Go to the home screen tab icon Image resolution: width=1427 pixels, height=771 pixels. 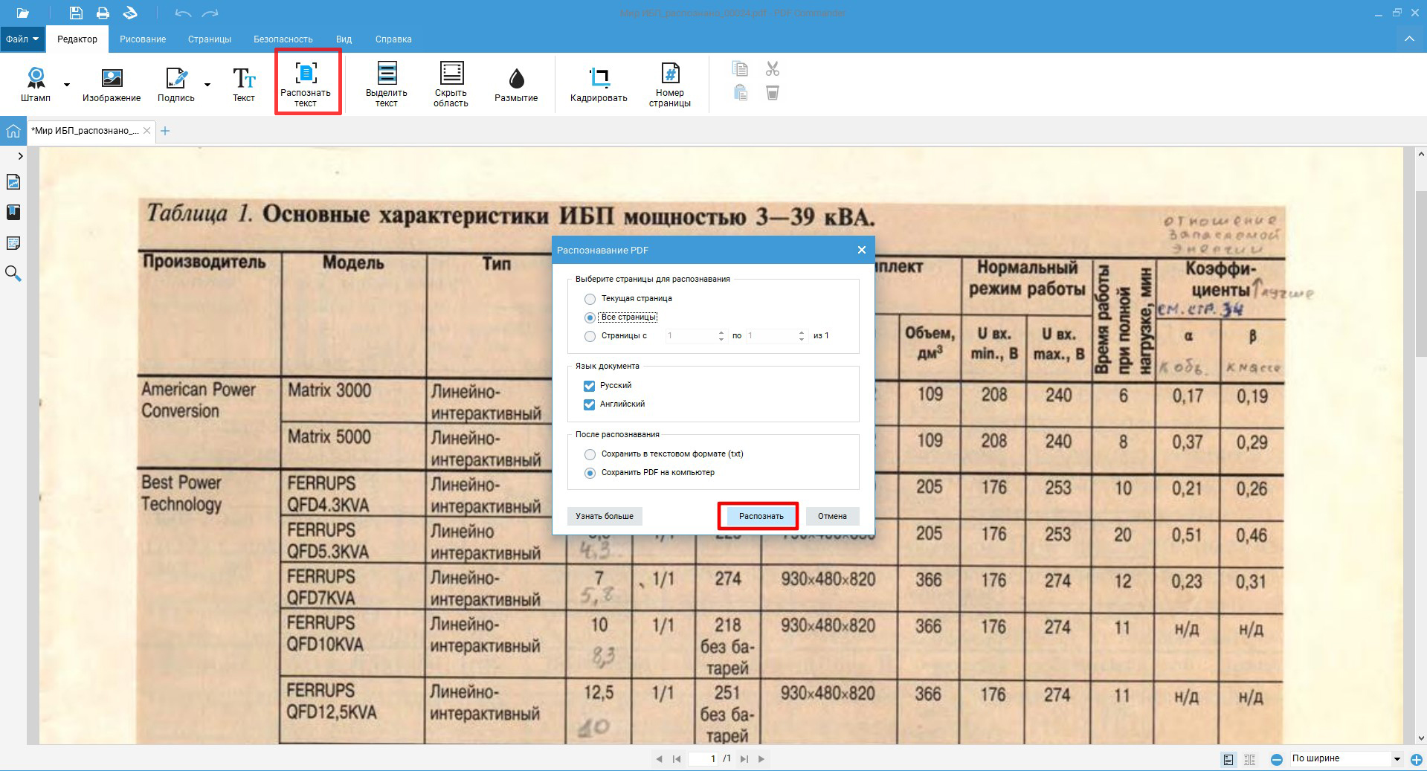tap(13, 131)
